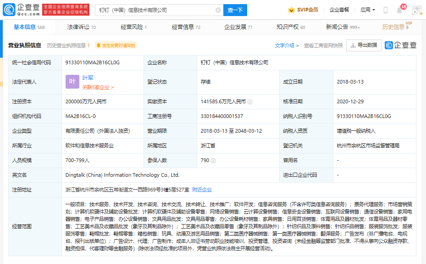Viewport: 426px width, 264px height.
Task: Switch to the 企业发展 tab
Action: click(238, 27)
